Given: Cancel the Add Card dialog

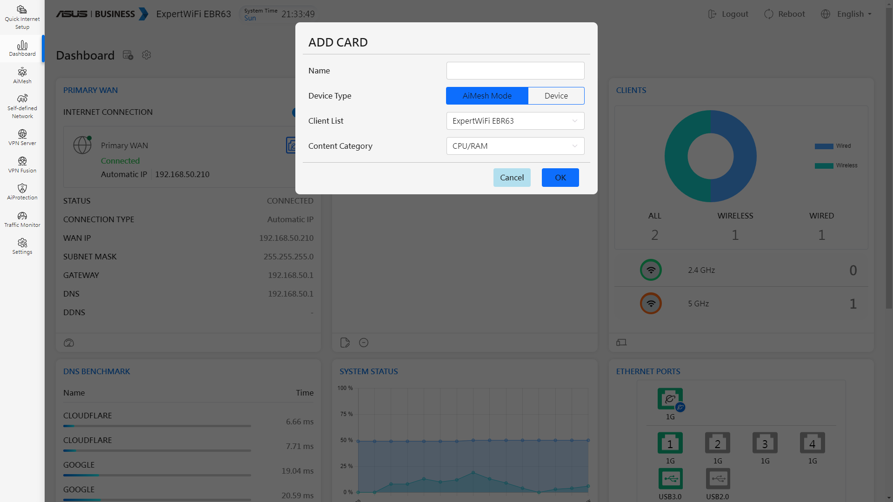Looking at the screenshot, I should (x=512, y=178).
